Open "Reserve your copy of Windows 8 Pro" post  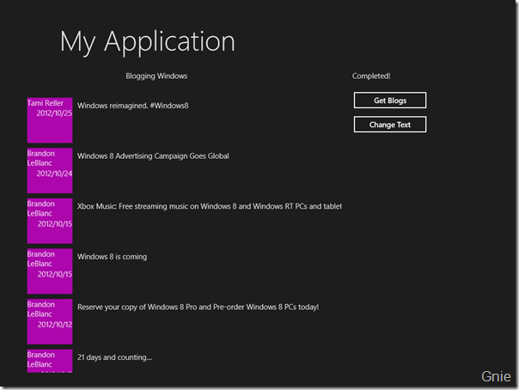tap(198, 307)
